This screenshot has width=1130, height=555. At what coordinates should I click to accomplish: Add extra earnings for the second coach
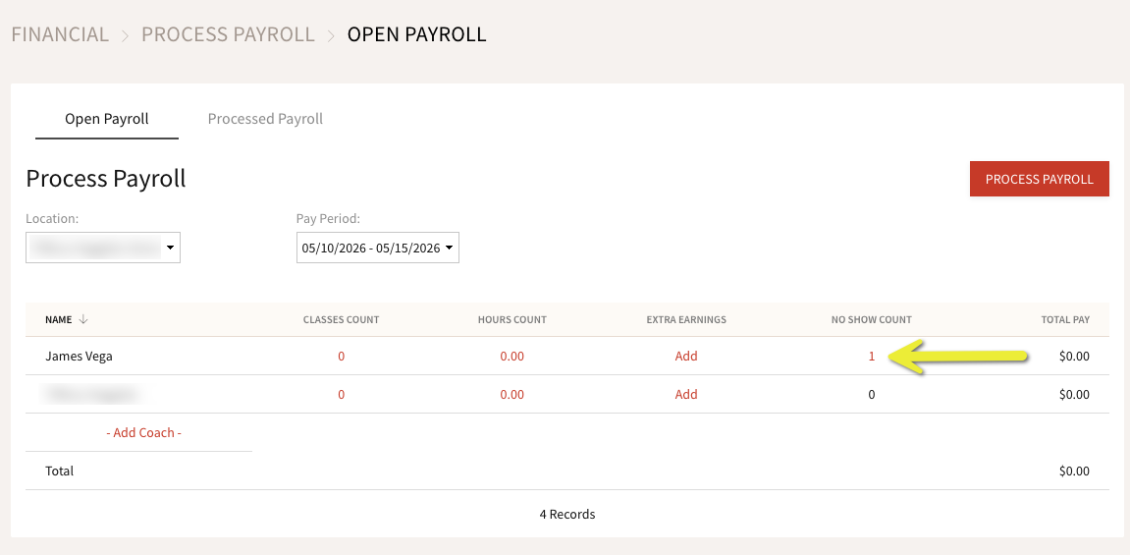click(686, 394)
